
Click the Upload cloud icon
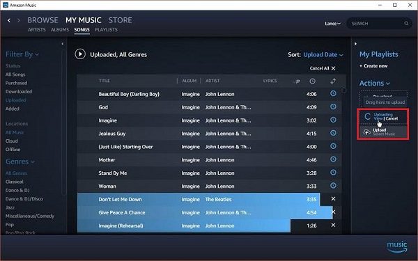(367, 132)
